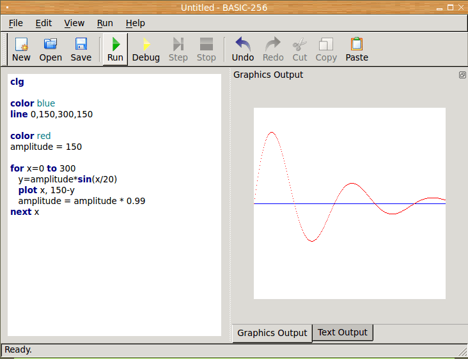Open the Help menu
This screenshot has height=359, width=468.
[135, 23]
